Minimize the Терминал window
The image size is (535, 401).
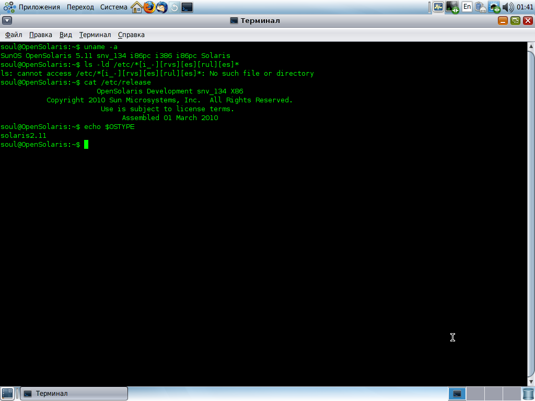click(503, 20)
